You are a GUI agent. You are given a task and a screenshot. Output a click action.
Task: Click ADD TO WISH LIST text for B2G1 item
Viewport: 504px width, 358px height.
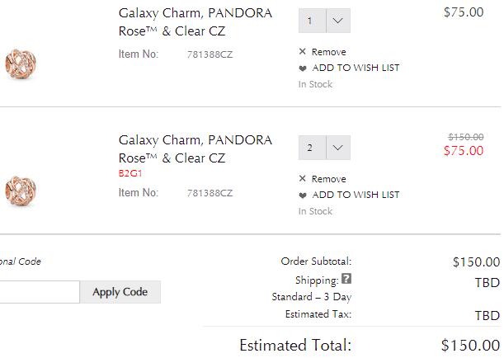pos(356,195)
